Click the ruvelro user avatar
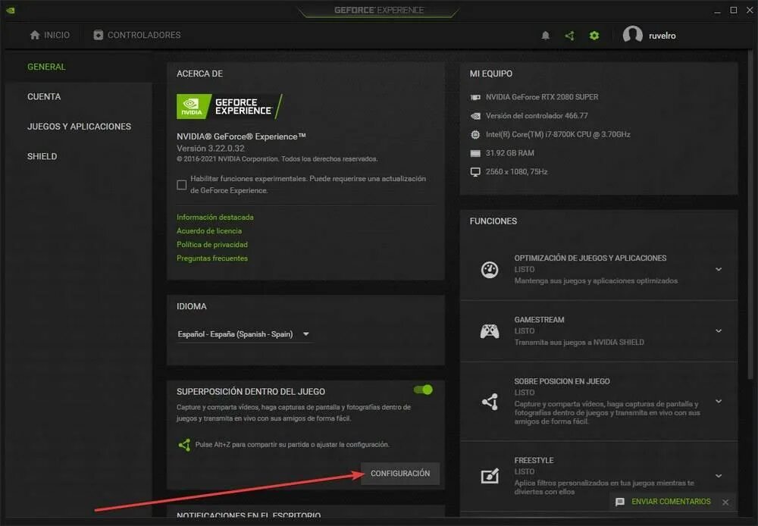 (632, 35)
